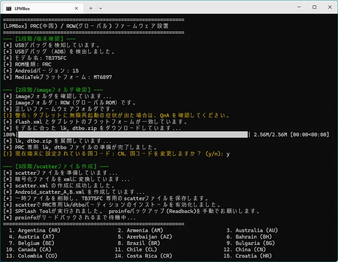
Task: Click the '[LPMBox] PRC(中国) / ROW' title line
Action: click(86, 26)
